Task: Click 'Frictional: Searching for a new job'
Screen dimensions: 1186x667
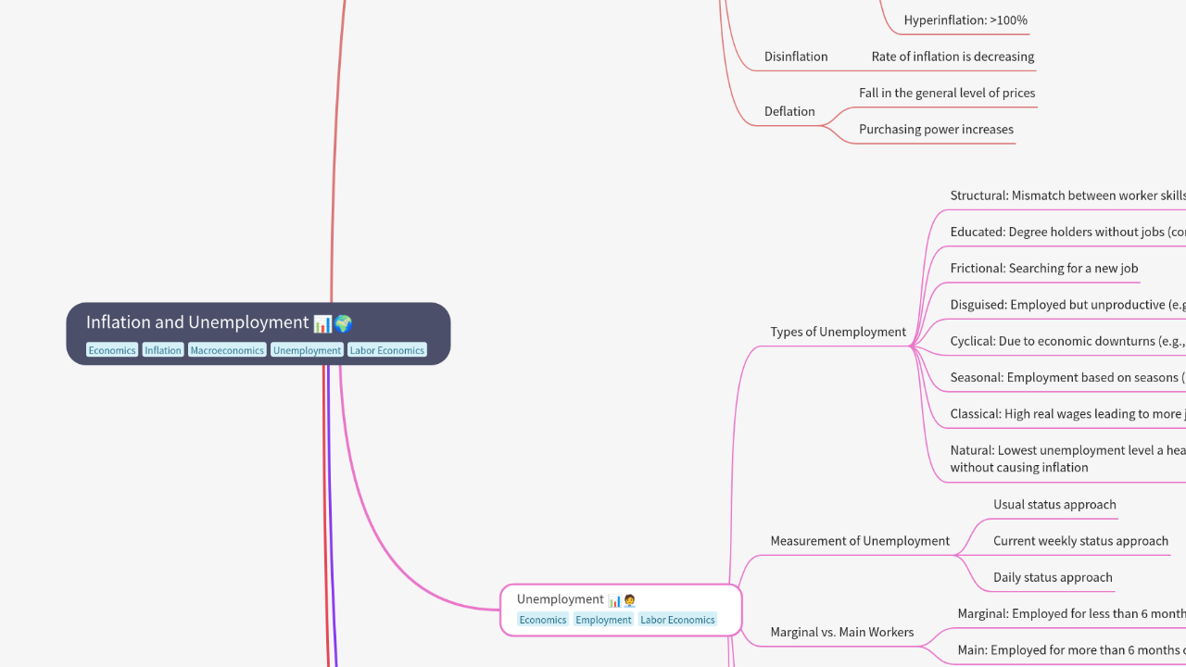Action: (1044, 269)
